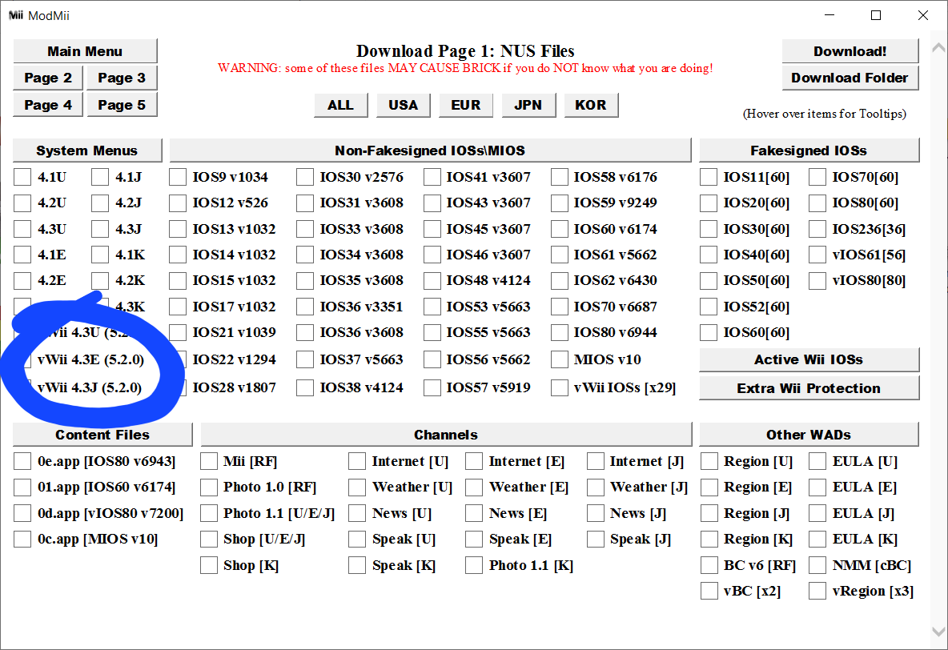Click the Fakesigned IOSs header button
Screen dimensions: 948x650
click(809, 150)
